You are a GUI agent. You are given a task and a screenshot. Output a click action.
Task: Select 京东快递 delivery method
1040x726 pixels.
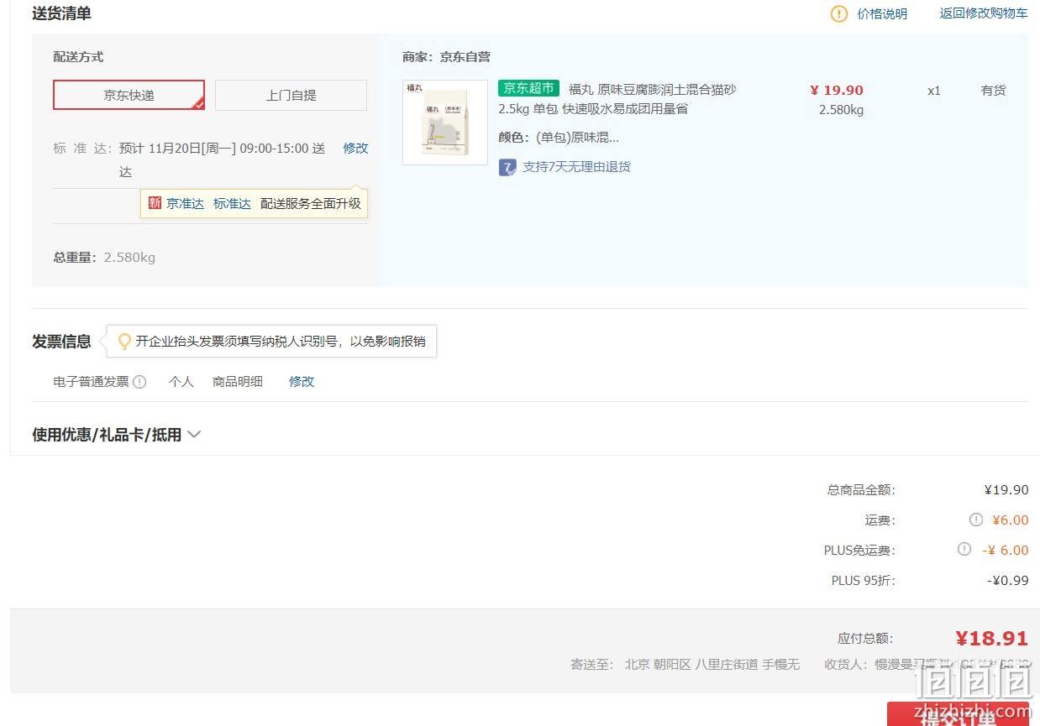pyautogui.click(x=129, y=95)
